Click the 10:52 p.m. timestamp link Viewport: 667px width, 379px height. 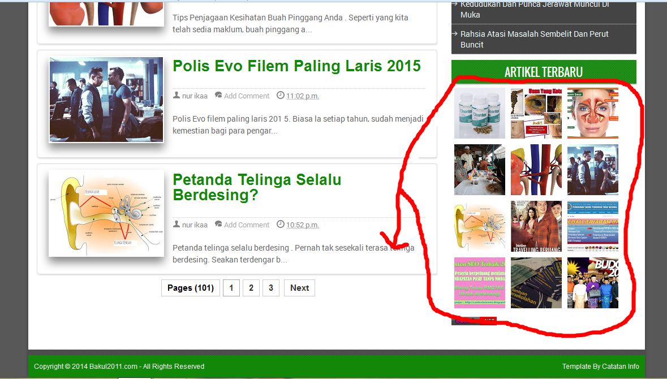[303, 225]
